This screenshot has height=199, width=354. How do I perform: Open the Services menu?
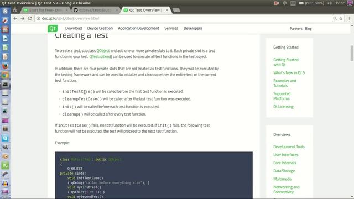coord(171,28)
